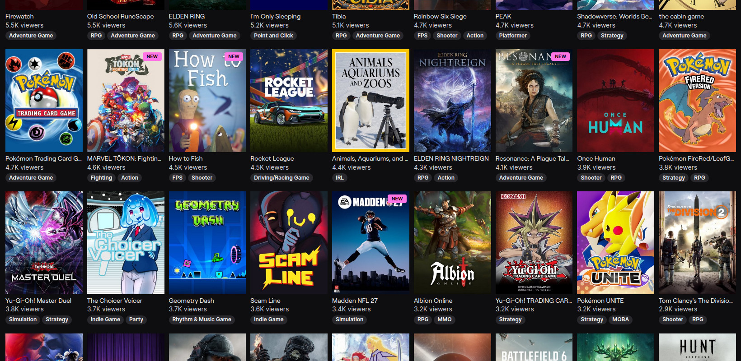Click the Adventure Game tag under Resonance
Screen dimensions: 741x361
pos(521,178)
